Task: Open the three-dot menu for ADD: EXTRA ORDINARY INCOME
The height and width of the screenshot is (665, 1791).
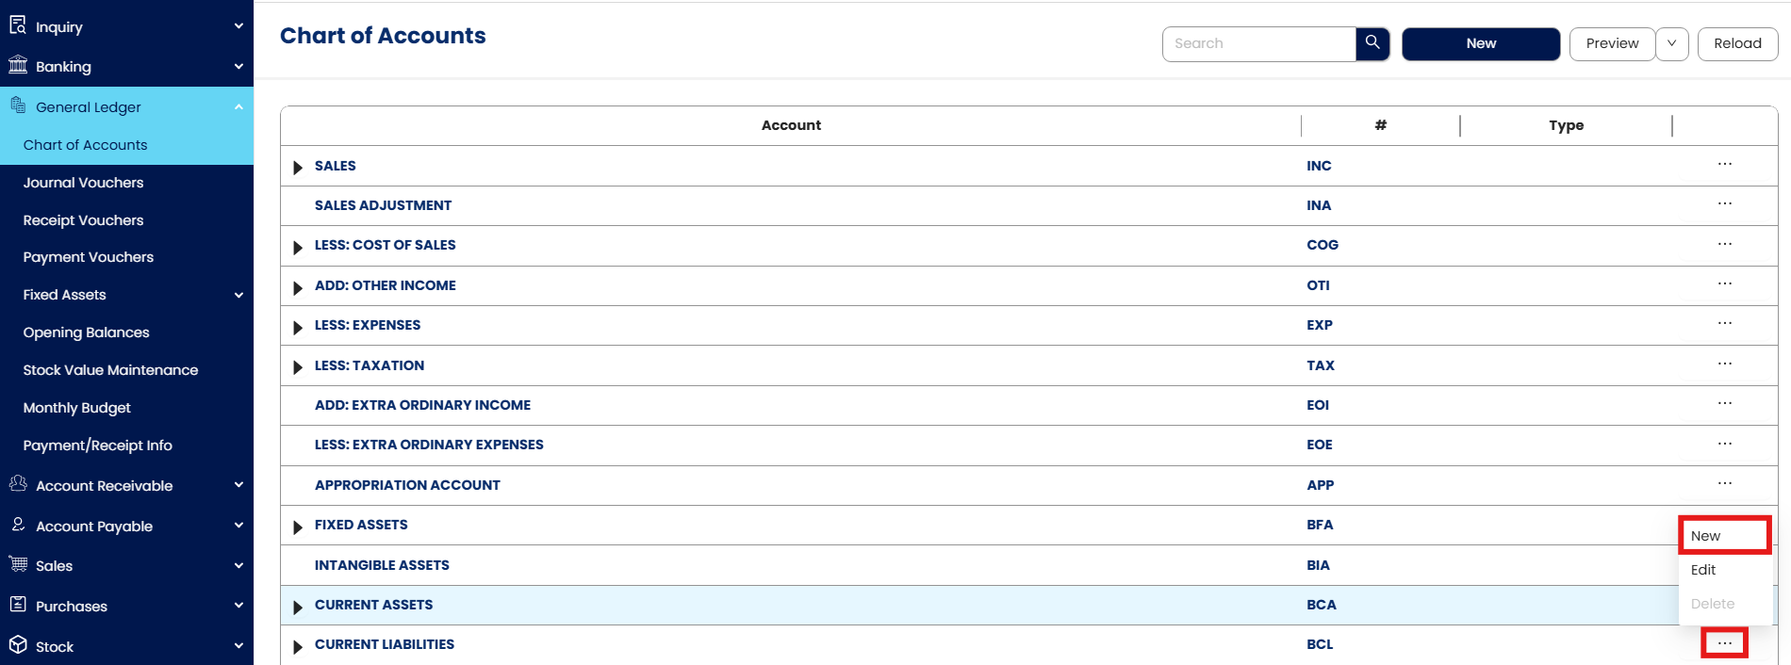Action: point(1724,403)
